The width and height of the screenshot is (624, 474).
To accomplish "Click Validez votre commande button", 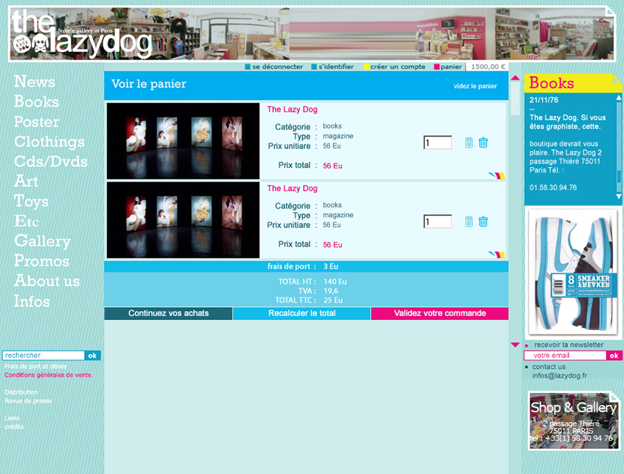I will (440, 313).
